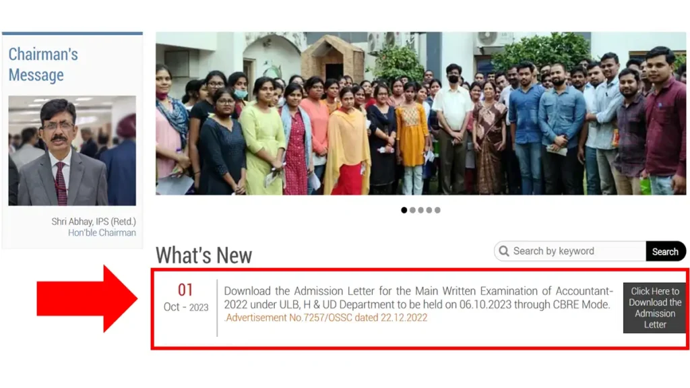Open the Chairman's Message heading

click(x=43, y=64)
